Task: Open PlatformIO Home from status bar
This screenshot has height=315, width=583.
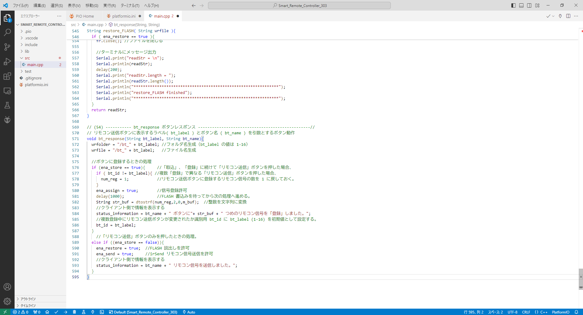Action: [47, 312]
